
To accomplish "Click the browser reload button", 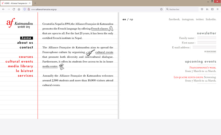I will click(x=14, y=9).
